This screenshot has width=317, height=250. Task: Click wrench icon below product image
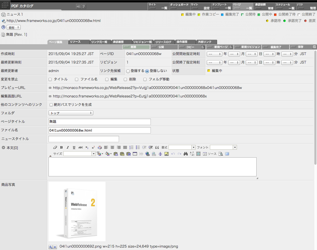pos(51,247)
